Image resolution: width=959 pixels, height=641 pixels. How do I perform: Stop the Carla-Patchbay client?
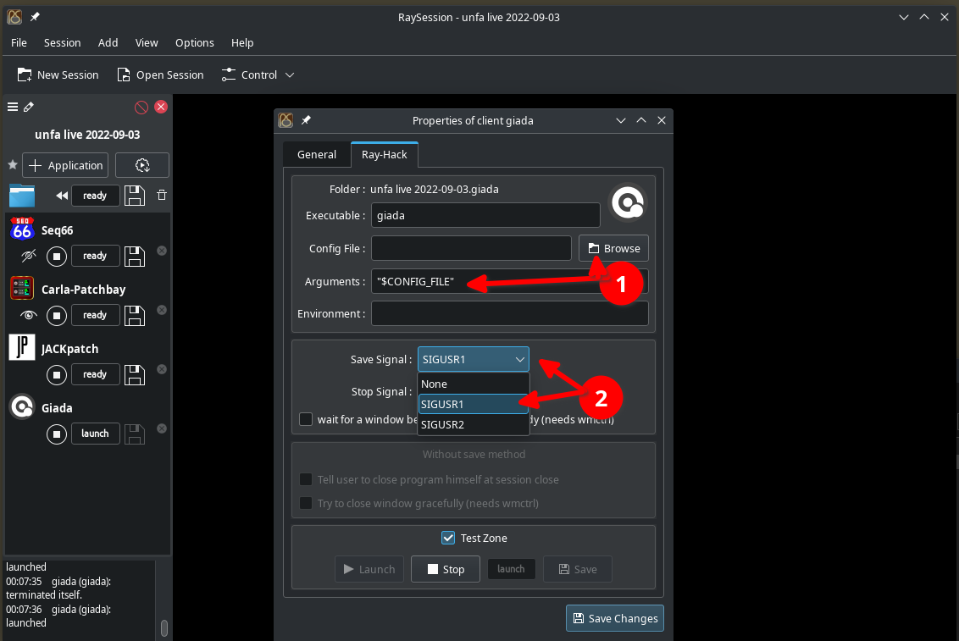pyautogui.click(x=56, y=315)
